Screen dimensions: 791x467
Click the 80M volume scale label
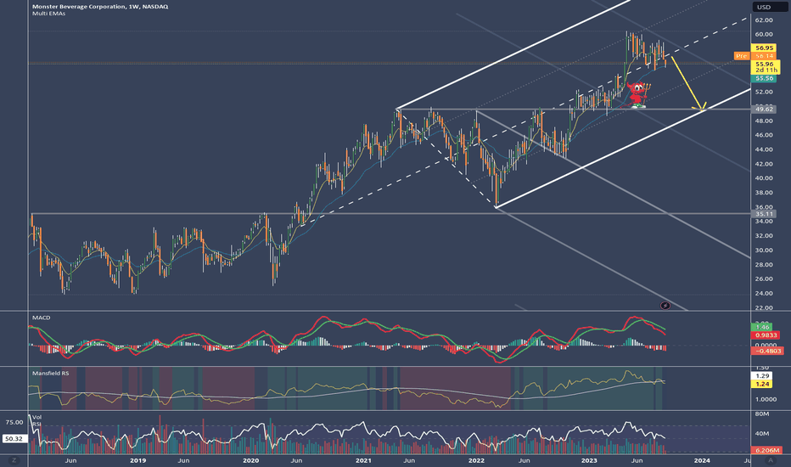762,414
